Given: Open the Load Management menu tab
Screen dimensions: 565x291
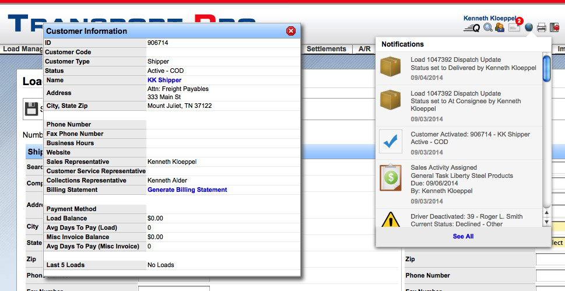Looking at the screenshot, I should [22, 48].
